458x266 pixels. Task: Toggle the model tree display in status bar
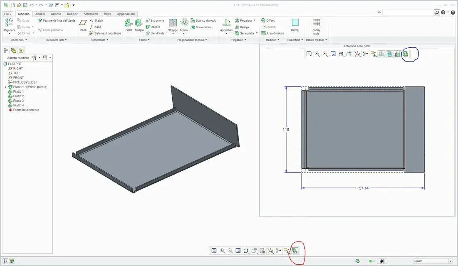(x=5, y=261)
